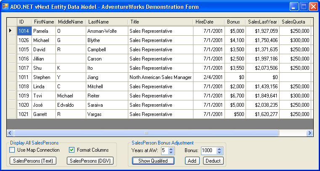Minimize the demonstration form window
320x171 pixels.
coord(294,7)
